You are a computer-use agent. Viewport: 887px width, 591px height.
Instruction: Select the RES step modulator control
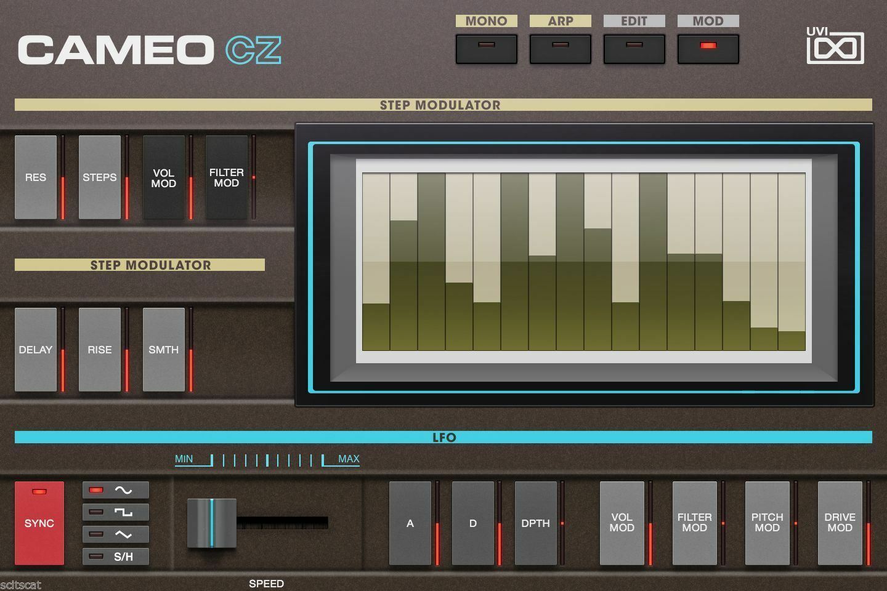pos(36,177)
